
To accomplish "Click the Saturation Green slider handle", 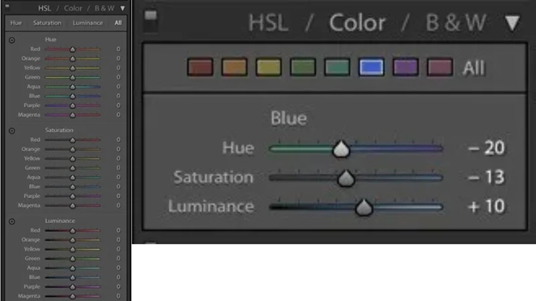I will click(x=72, y=169).
